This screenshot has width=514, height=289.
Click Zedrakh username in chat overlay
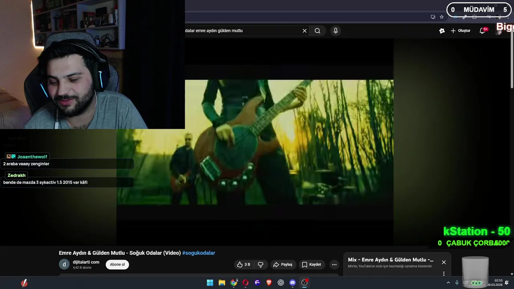coord(16,175)
